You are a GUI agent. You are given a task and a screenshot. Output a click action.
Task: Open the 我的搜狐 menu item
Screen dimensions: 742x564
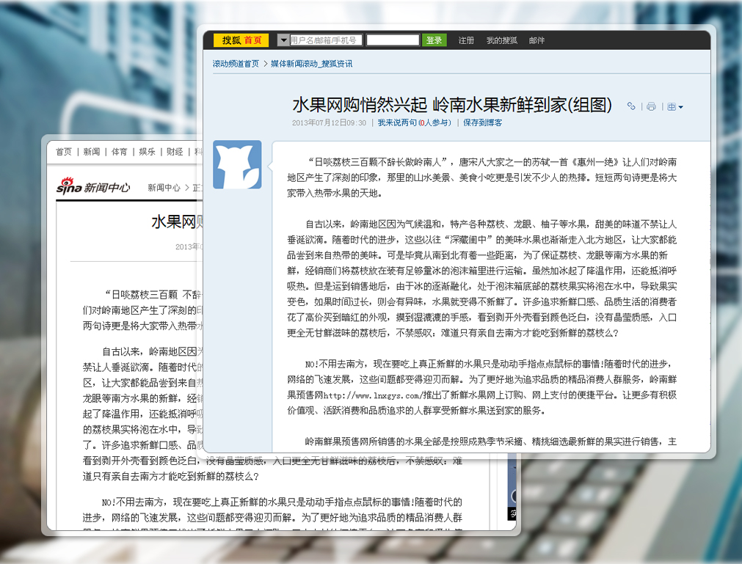(x=501, y=40)
